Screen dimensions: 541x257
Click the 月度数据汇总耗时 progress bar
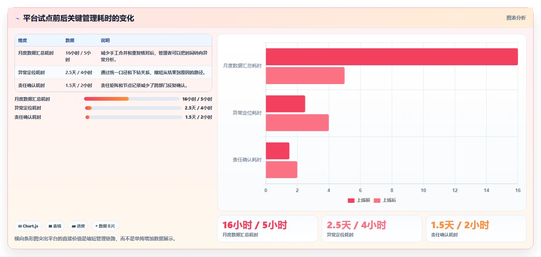tap(131, 99)
